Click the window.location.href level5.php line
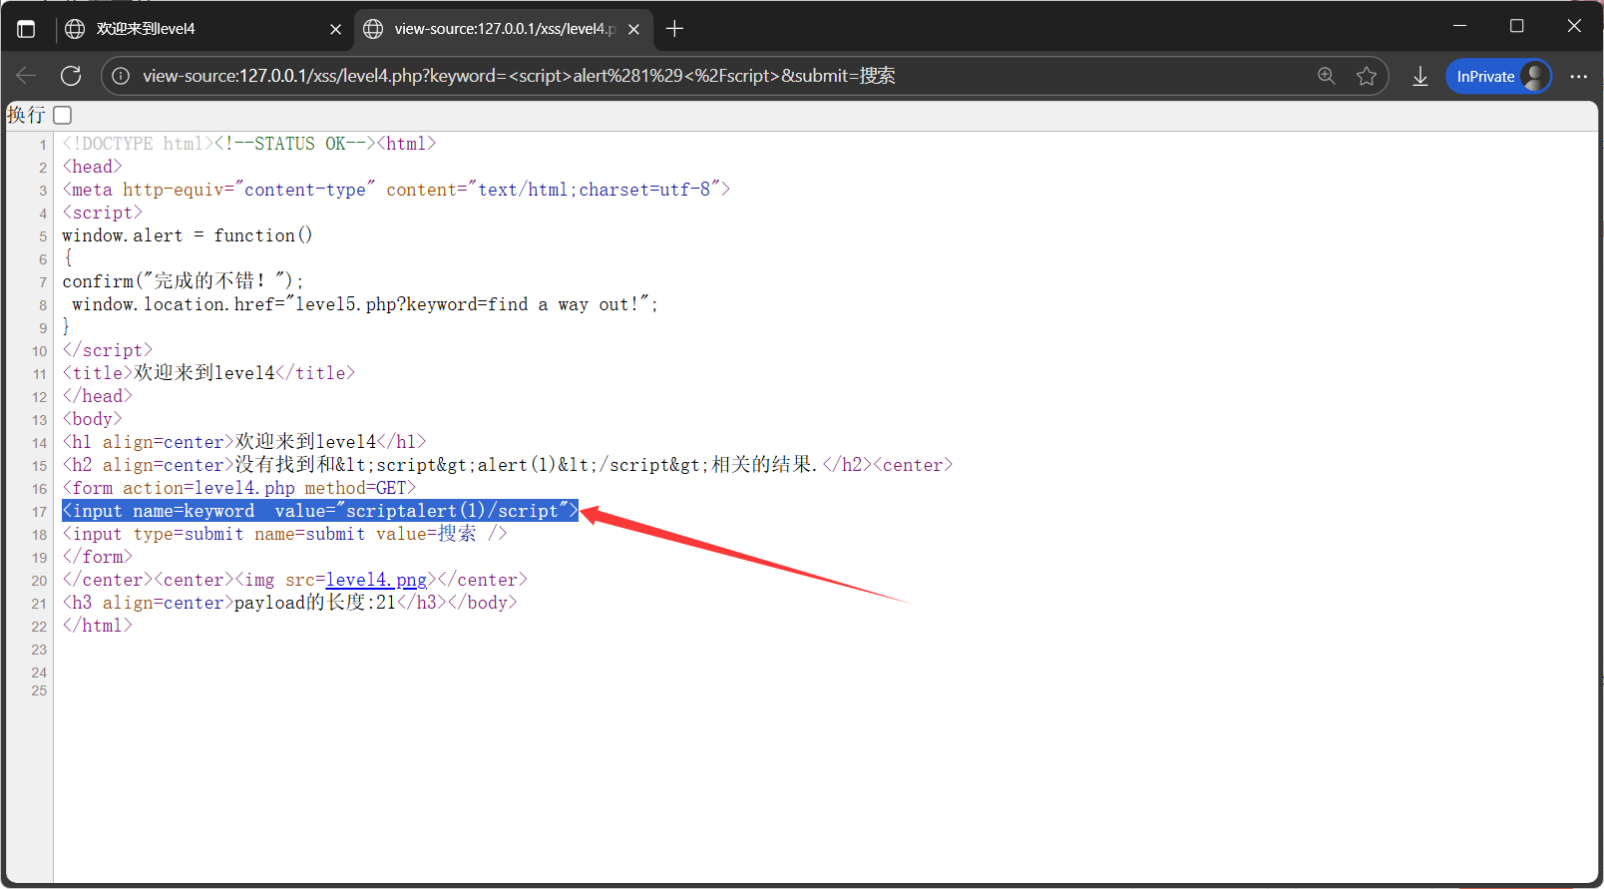Image resolution: width=1604 pixels, height=889 pixels. pyautogui.click(x=365, y=304)
